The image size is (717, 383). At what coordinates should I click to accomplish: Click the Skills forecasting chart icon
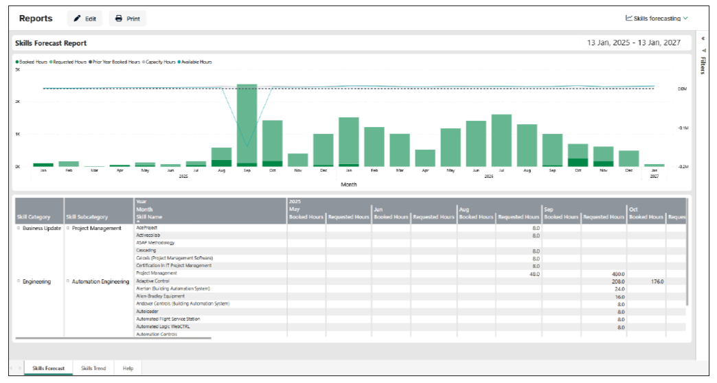[628, 19]
